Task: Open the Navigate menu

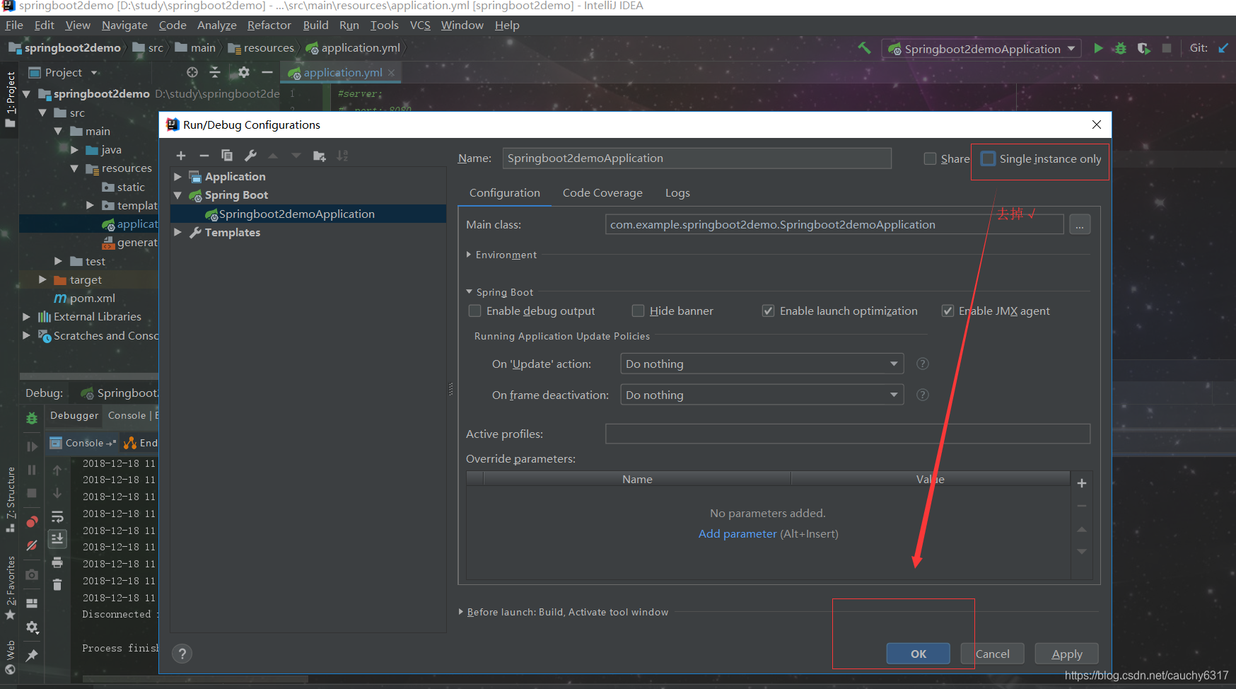Action: (x=124, y=25)
